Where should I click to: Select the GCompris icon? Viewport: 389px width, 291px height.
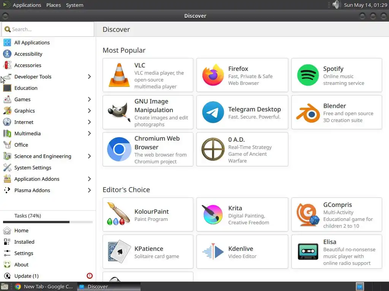[x=308, y=214]
